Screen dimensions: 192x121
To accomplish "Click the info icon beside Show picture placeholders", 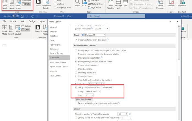I will [102, 57].
